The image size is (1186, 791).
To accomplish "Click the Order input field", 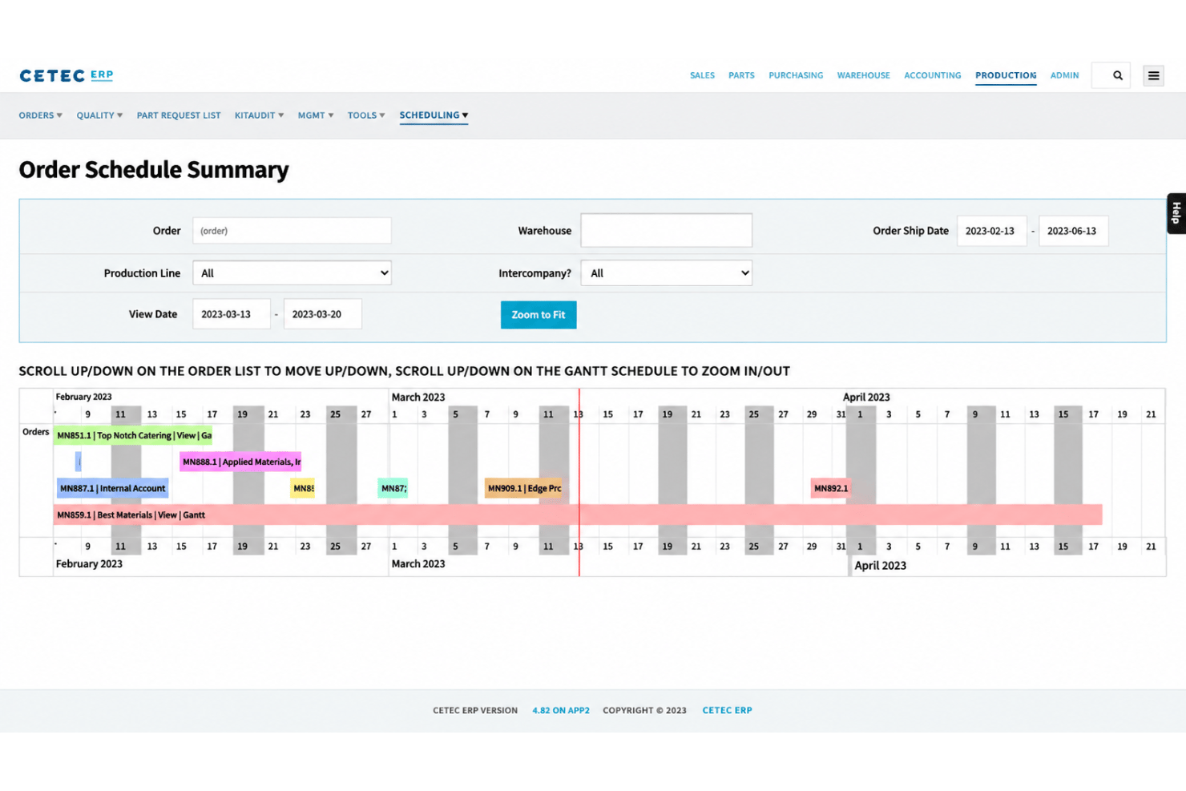I will [x=292, y=231].
